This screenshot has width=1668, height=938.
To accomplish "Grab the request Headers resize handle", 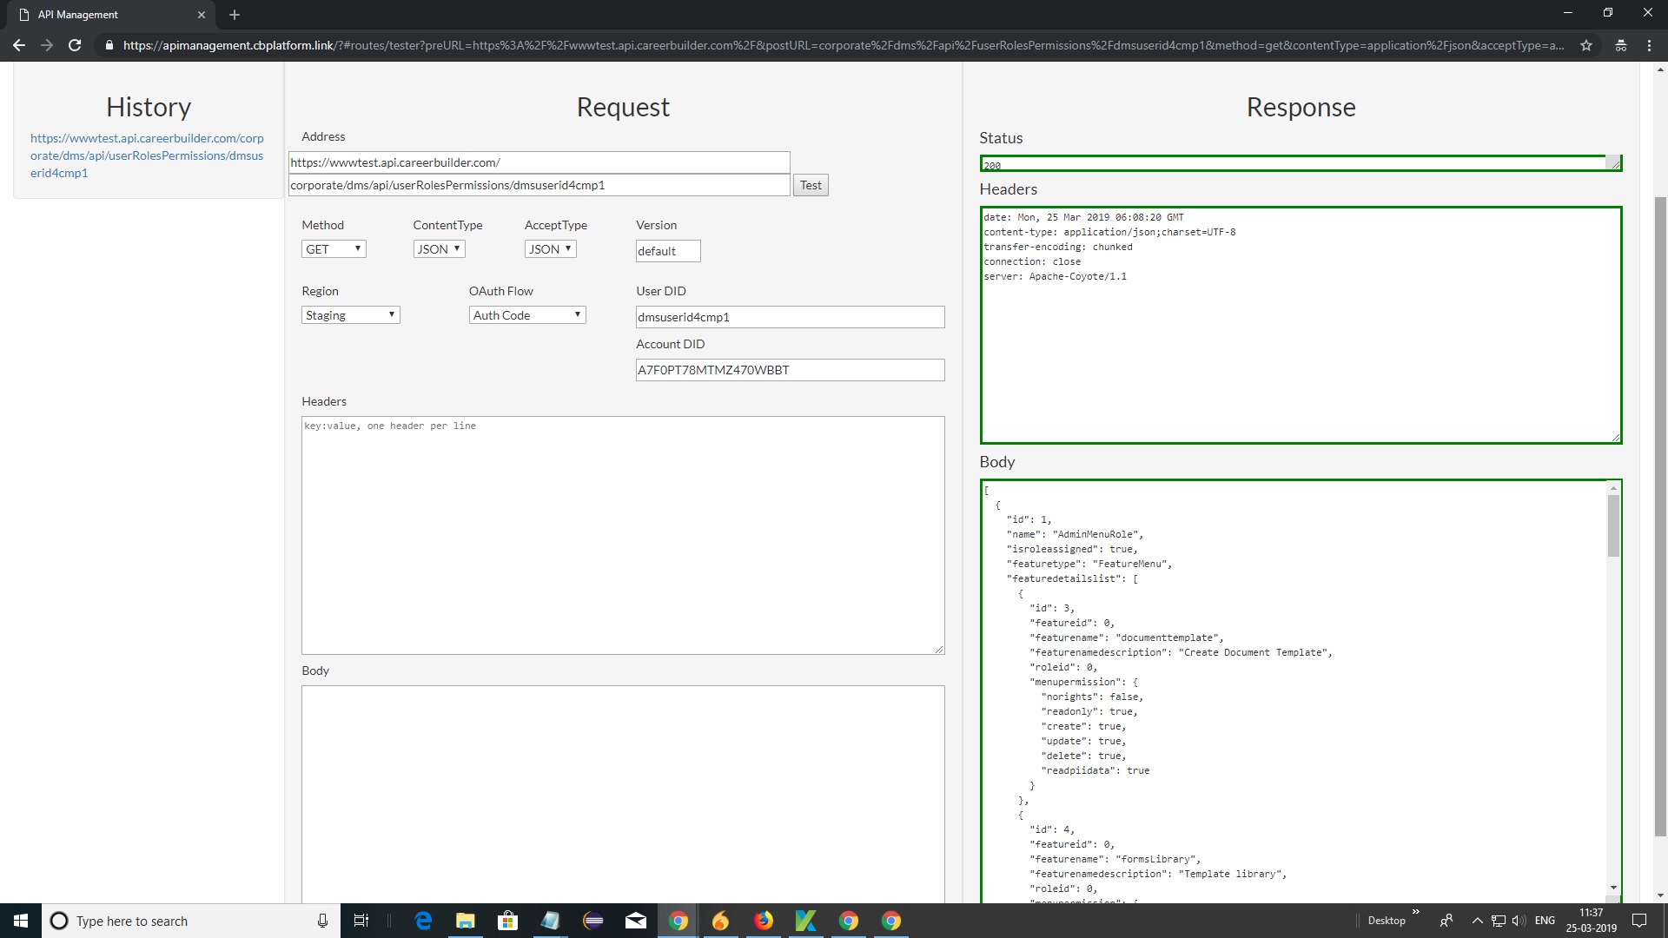I will 939,649.
